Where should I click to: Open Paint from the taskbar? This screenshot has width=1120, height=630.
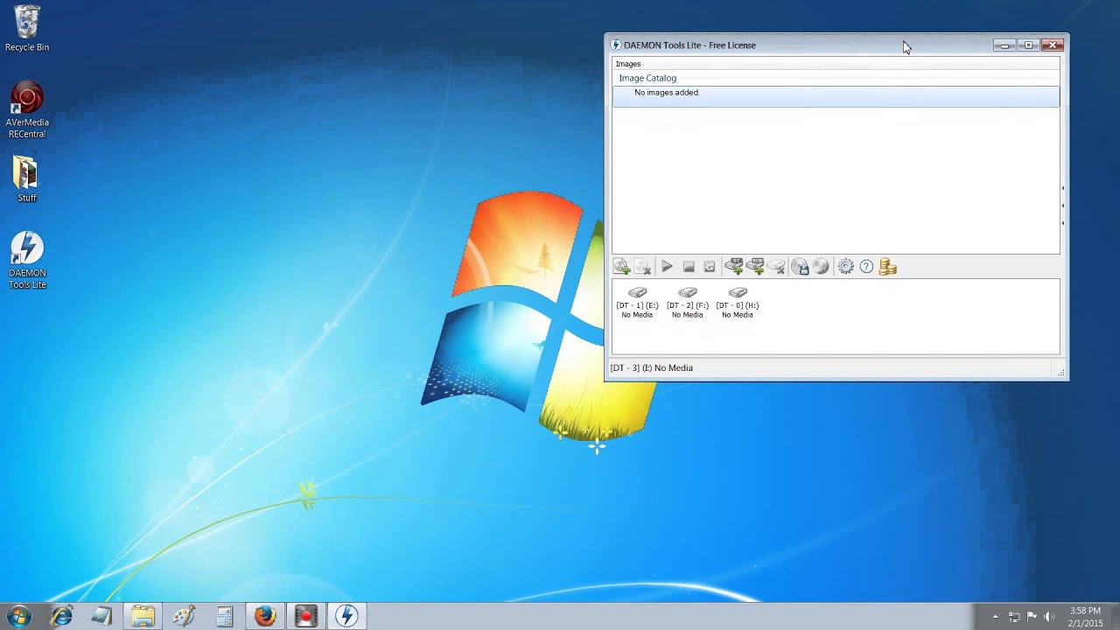pos(184,616)
